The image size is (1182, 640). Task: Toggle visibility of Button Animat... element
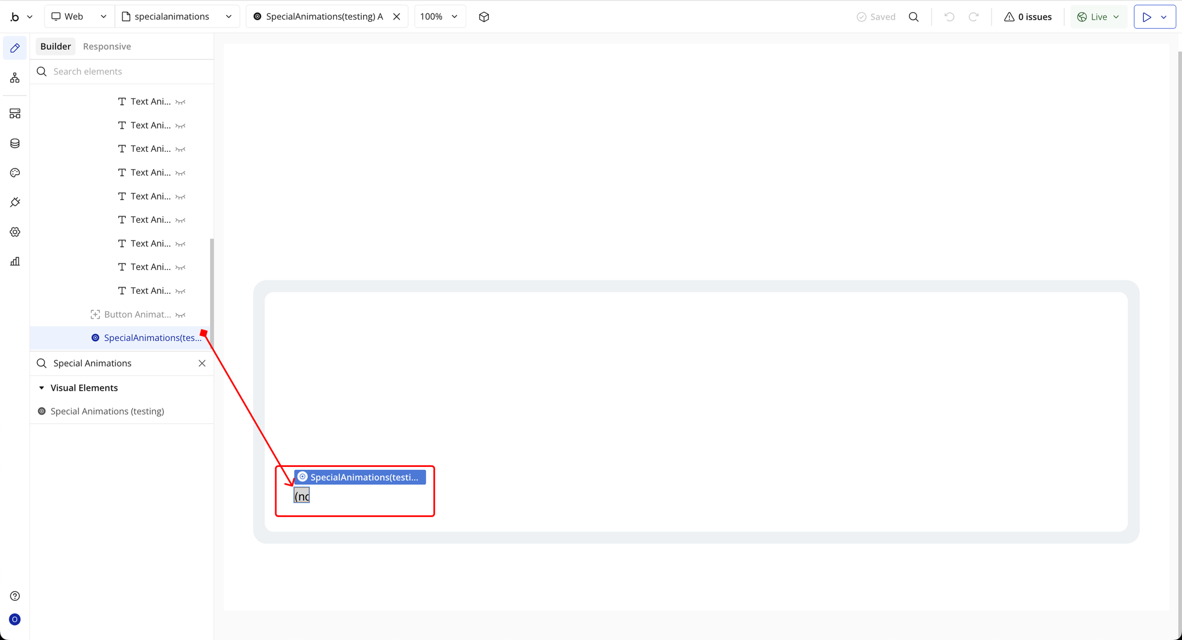pos(181,315)
